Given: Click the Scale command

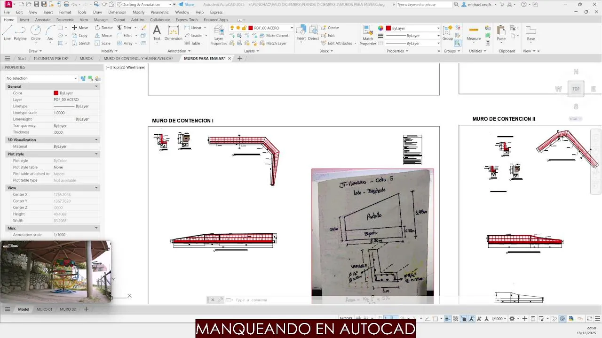Looking at the screenshot, I should click(103, 43).
